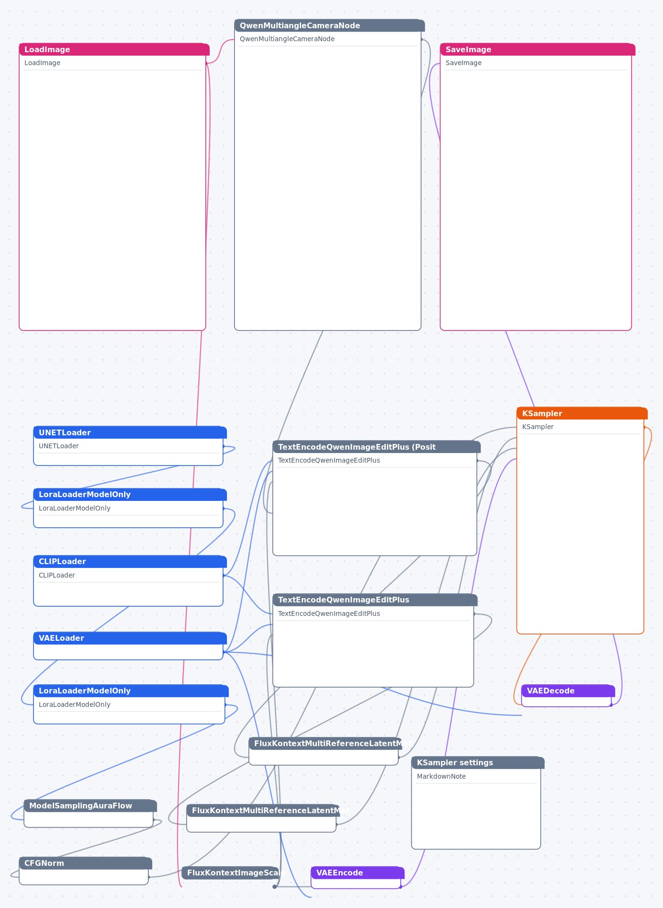Click the output port on KSampler node
This screenshot has height=908, width=663.
(644, 427)
